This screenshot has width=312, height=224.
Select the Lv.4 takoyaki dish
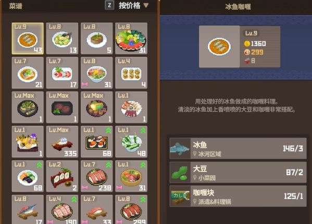[x=131, y=73]
